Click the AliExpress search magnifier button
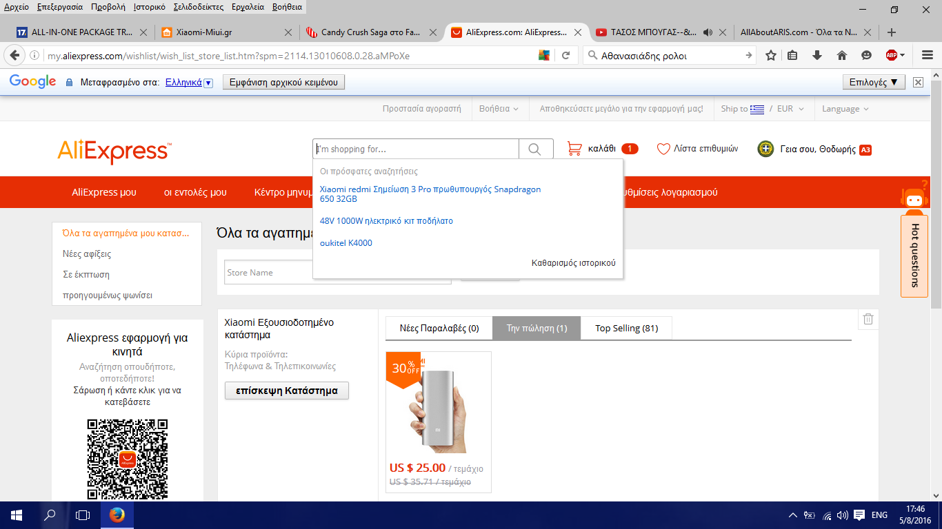This screenshot has width=942, height=529. coord(536,149)
